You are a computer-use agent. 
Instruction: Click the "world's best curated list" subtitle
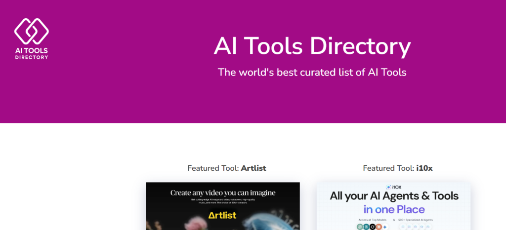click(x=312, y=72)
